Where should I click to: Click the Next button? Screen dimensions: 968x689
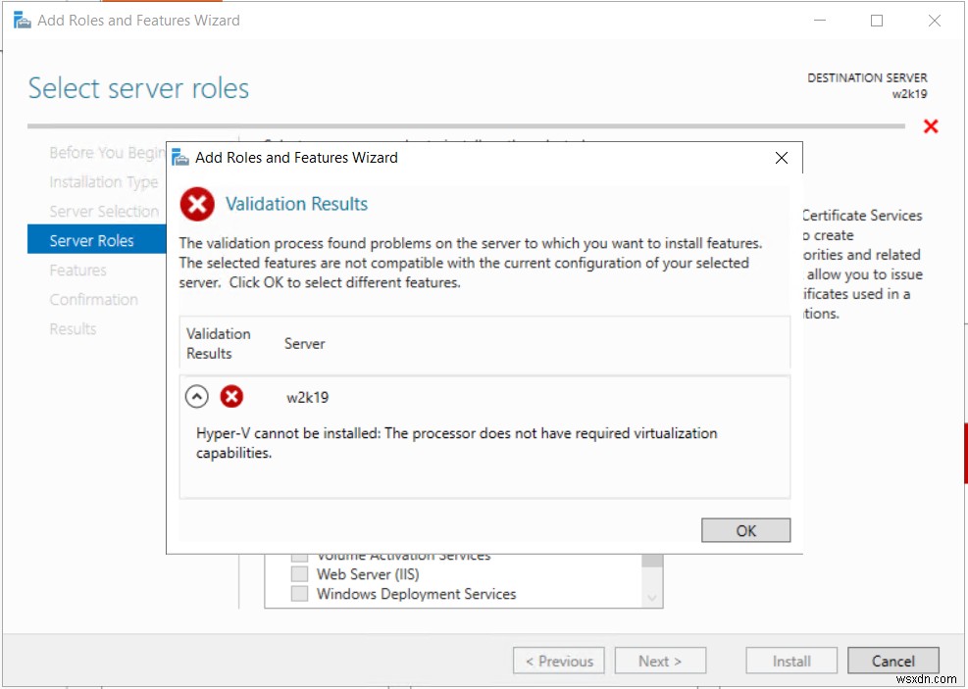click(x=660, y=660)
